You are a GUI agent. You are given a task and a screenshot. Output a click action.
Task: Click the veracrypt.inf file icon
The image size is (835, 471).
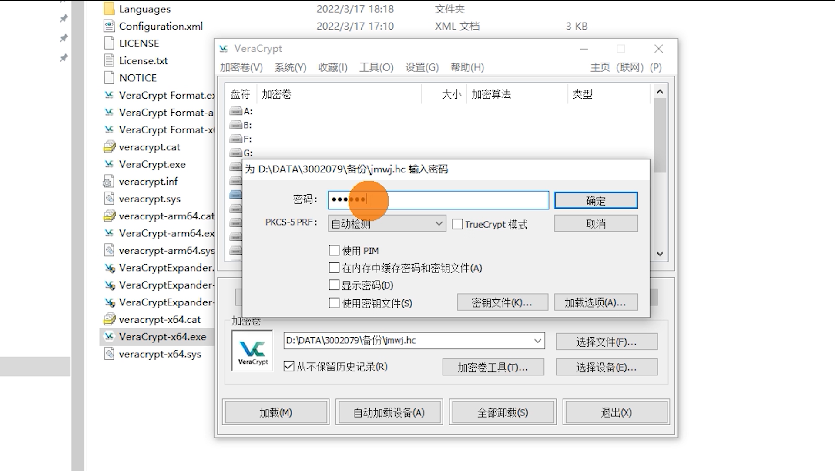tap(109, 181)
